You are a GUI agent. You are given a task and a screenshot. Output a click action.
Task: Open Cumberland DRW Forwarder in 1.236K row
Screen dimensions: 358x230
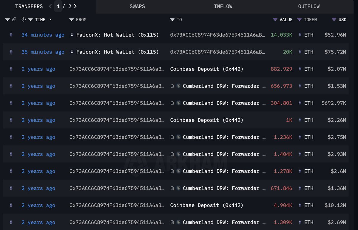pos(224,137)
